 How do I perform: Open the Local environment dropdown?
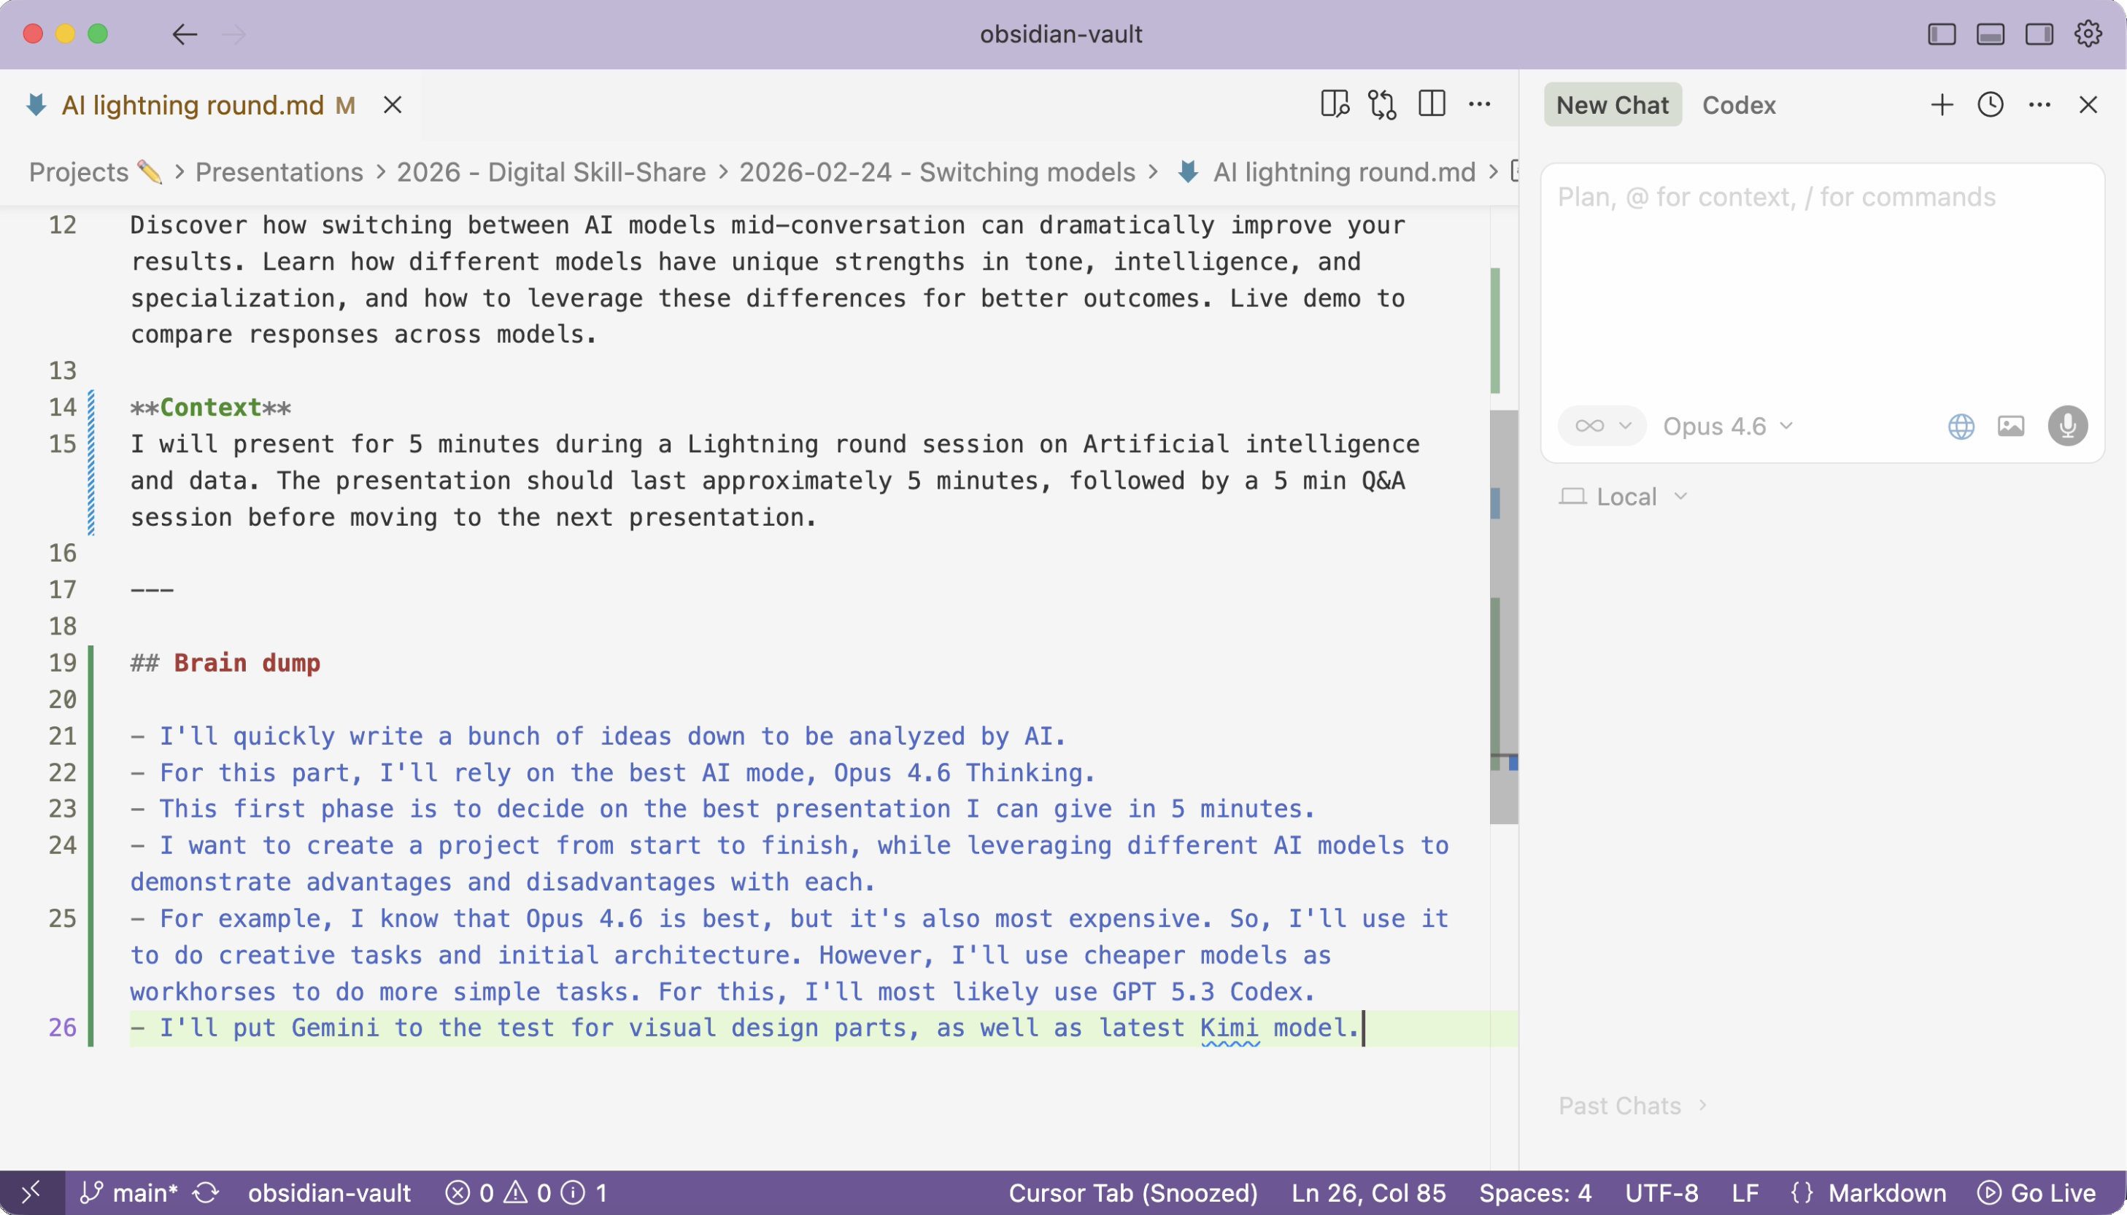coord(1624,496)
